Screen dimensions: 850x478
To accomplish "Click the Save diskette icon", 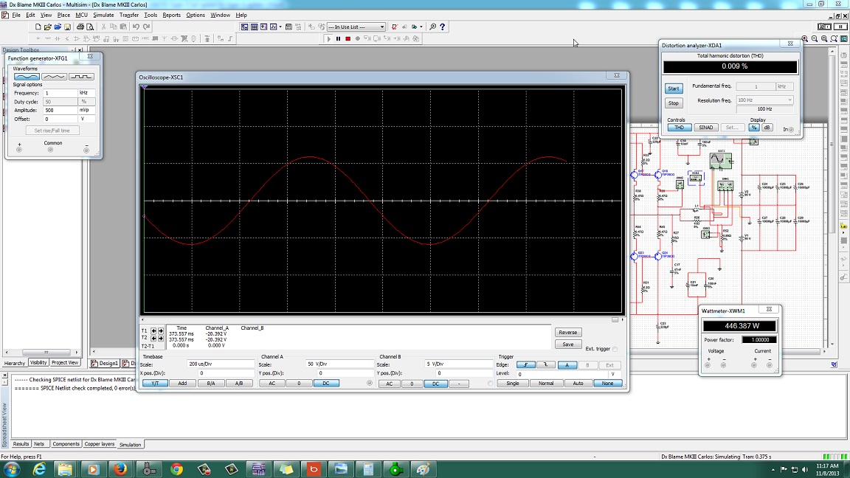I will coord(67,27).
